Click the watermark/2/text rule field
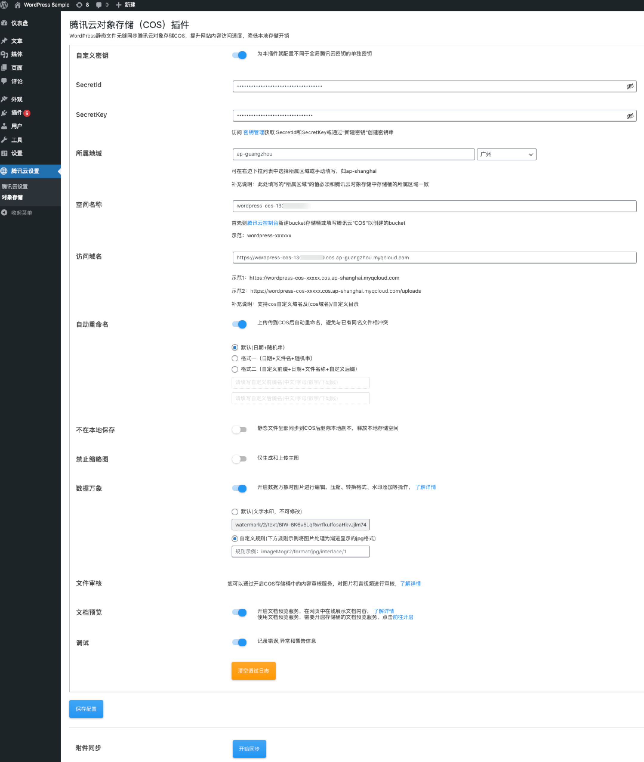The width and height of the screenshot is (644, 762). coord(301,525)
